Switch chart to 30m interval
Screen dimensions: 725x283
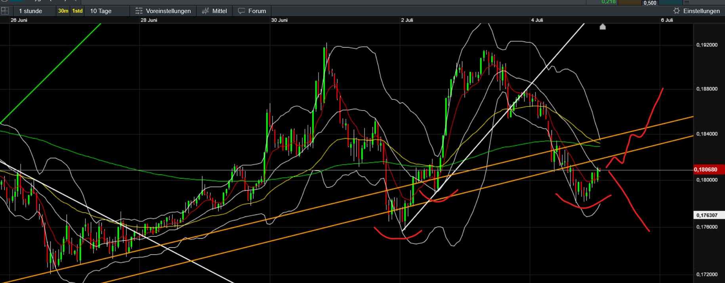pos(63,11)
